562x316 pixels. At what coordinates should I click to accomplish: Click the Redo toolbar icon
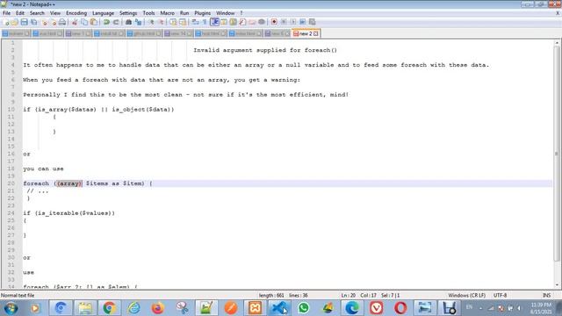pos(116,22)
